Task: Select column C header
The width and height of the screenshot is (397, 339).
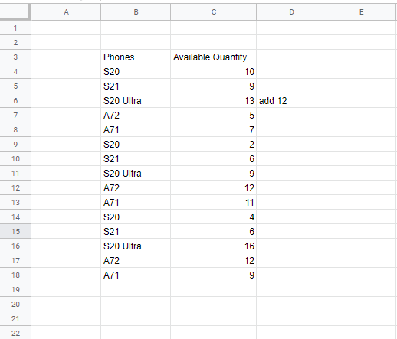Action: coord(214,12)
